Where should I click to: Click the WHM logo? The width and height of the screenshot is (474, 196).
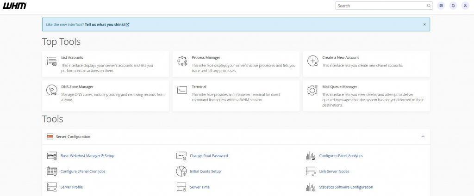[x=14, y=6]
